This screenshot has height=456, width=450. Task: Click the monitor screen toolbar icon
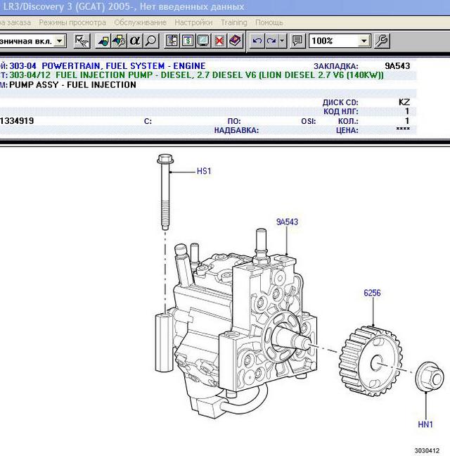point(203,41)
